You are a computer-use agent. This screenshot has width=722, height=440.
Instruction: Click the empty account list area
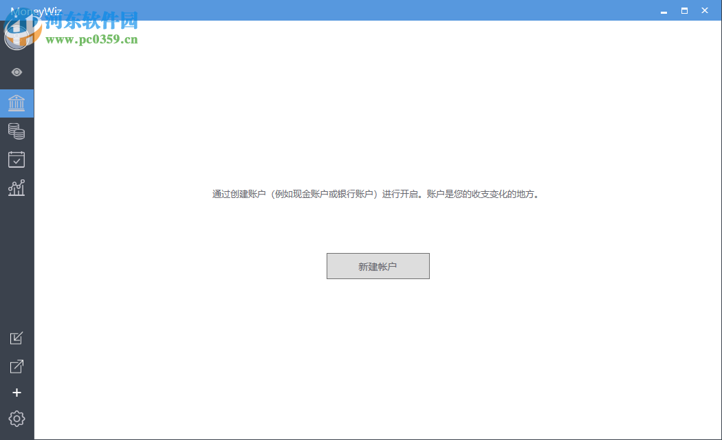(x=378, y=344)
